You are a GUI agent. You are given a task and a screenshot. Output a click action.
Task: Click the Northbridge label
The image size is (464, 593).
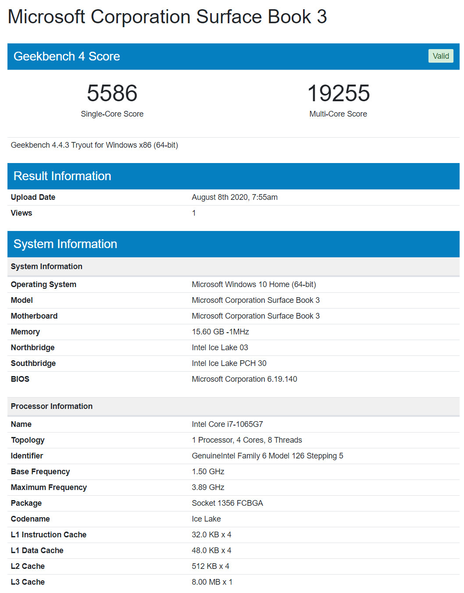[33, 348]
